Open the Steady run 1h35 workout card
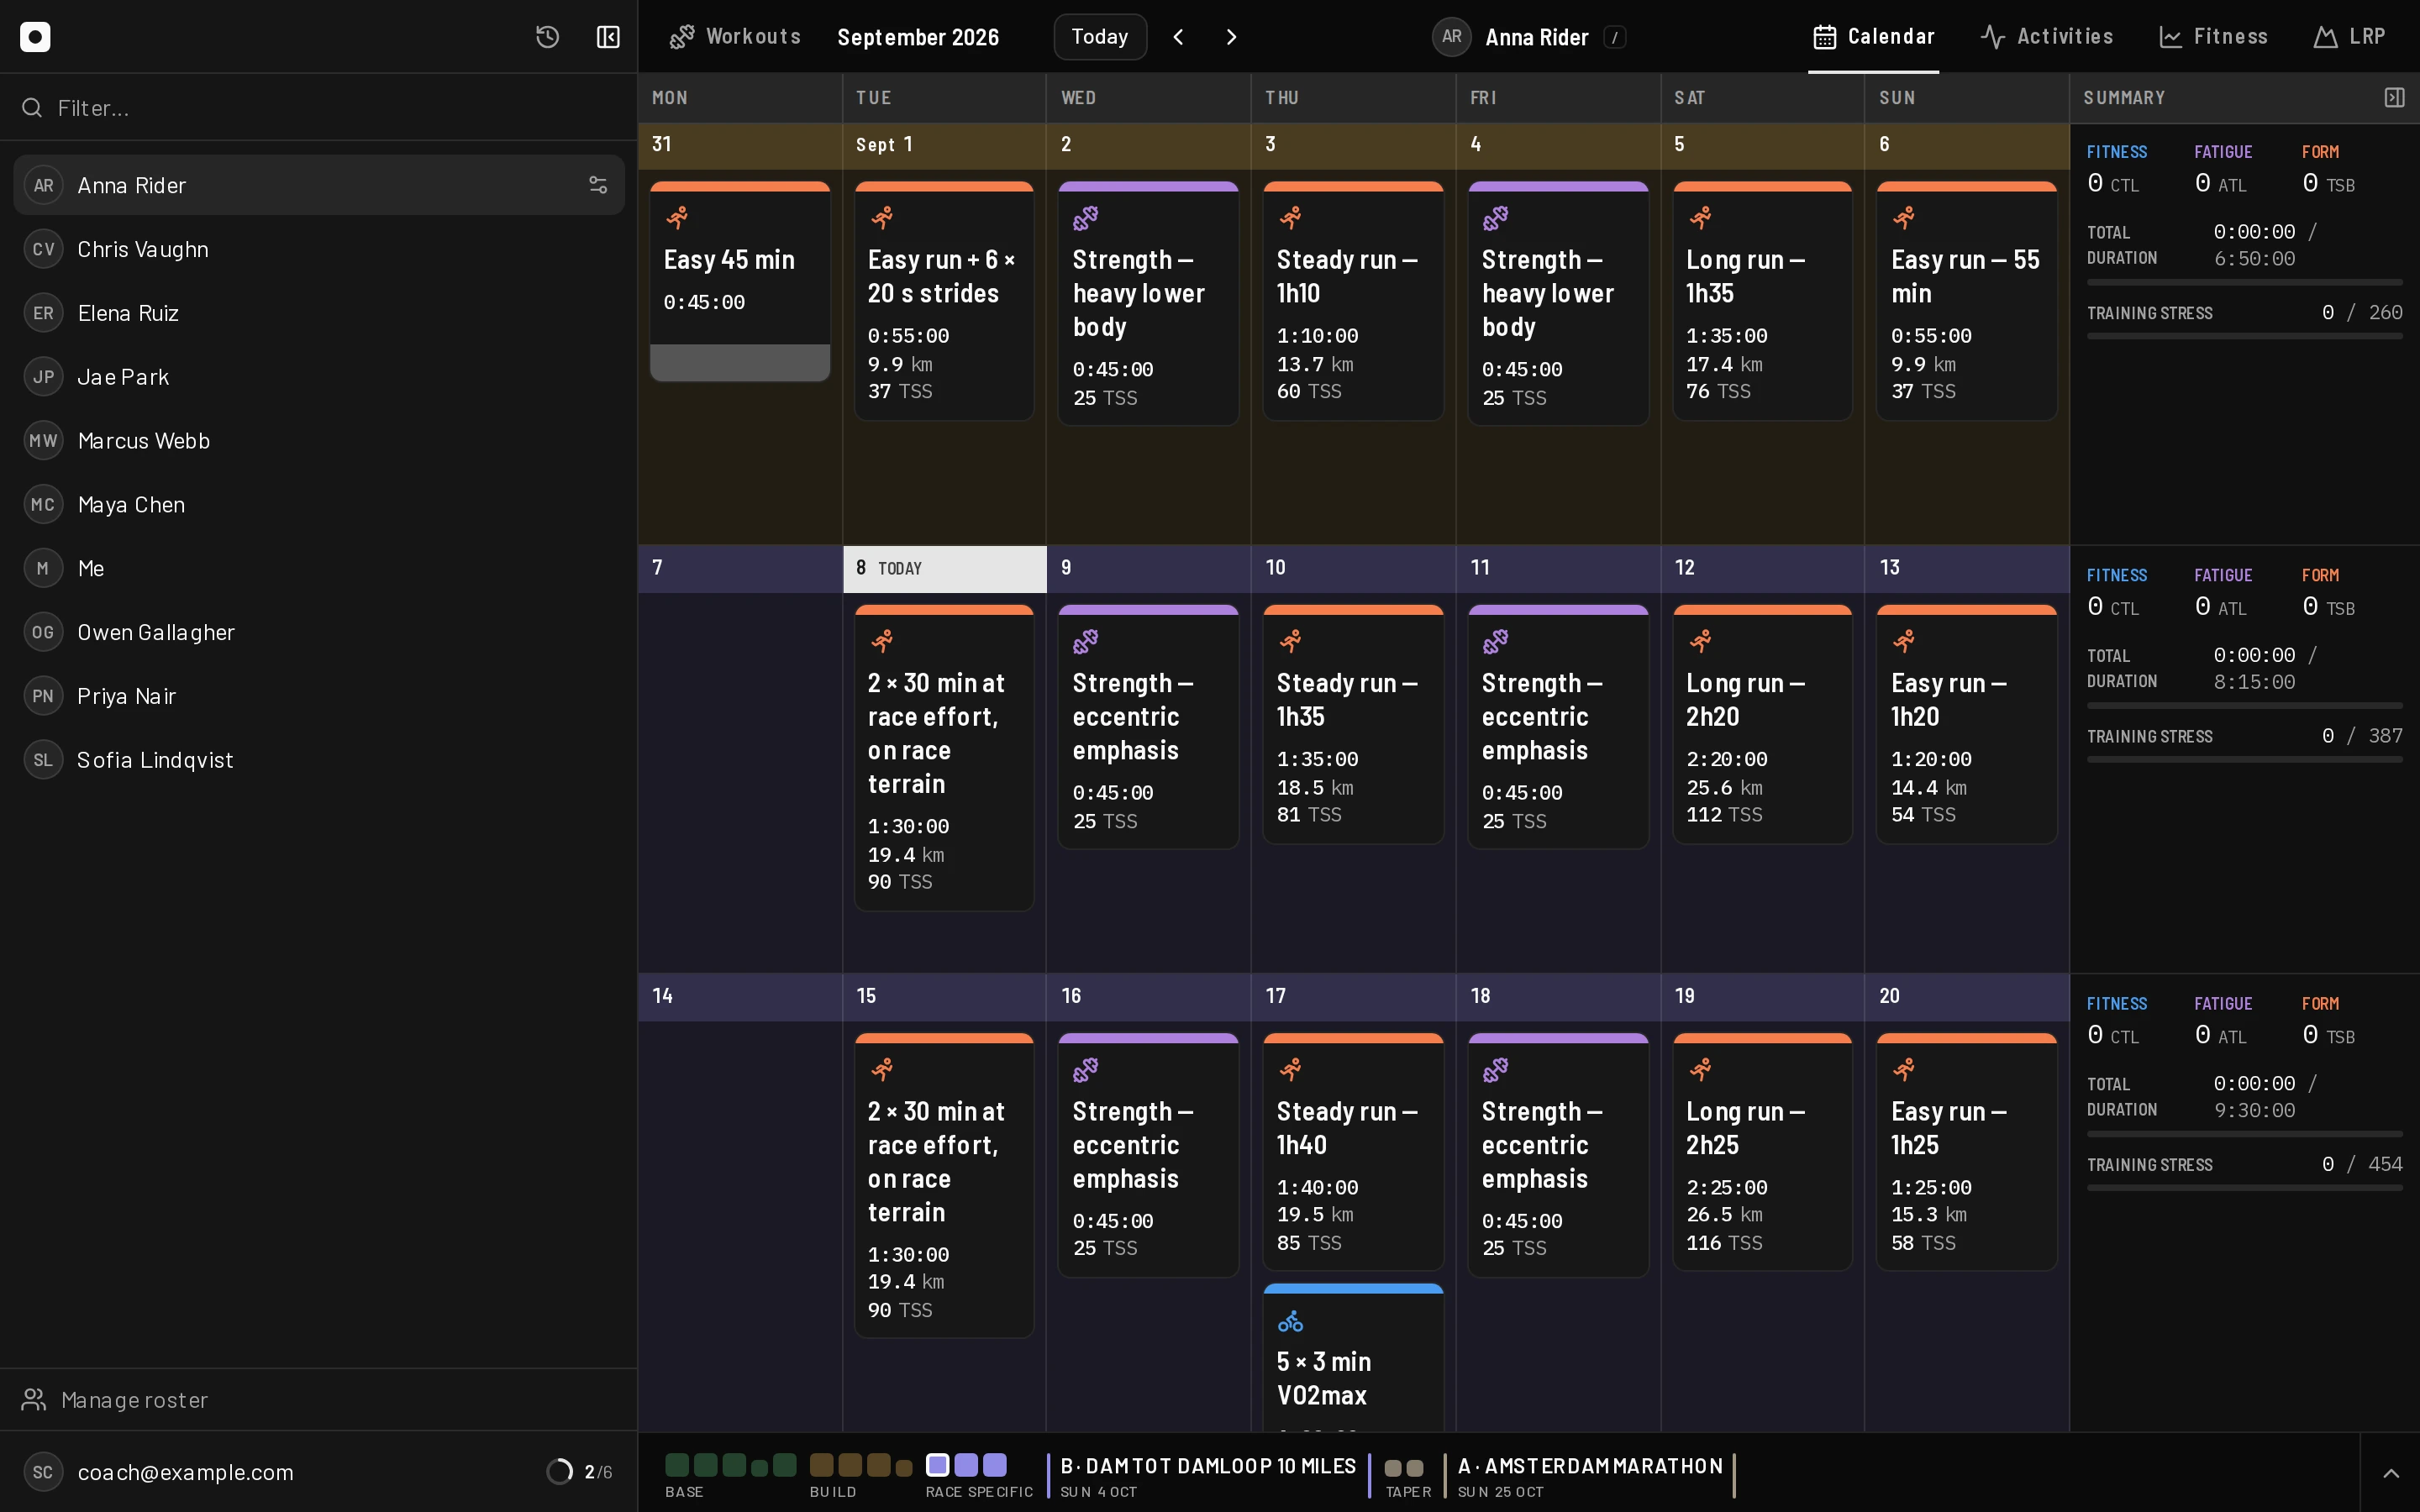Screen dimensions: 2420x1512 (x=1353, y=724)
